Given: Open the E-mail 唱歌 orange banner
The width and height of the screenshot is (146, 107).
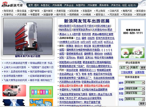Looking at the screenshot, I should [41, 102].
